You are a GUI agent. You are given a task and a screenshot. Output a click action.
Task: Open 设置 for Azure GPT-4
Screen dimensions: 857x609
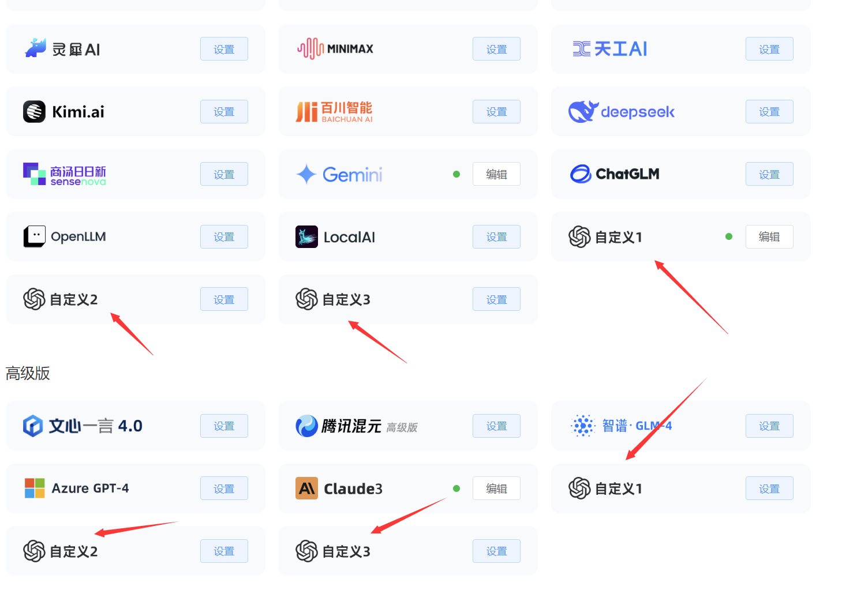224,488
